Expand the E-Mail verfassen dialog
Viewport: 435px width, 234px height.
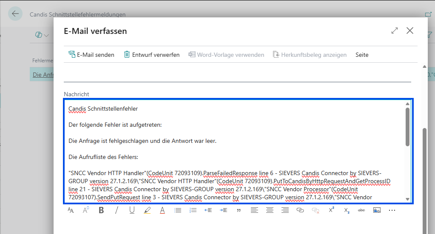395,31
